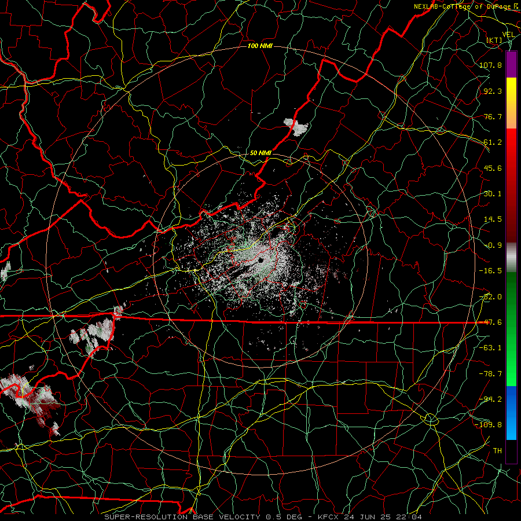Click the NEXLAB-College of DuPage credit text
Screen dimensions: 521x521
(463, 6)
